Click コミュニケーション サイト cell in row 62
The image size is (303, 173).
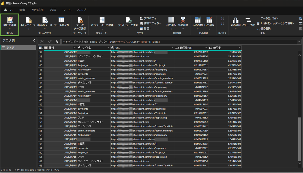pos(94,161)
